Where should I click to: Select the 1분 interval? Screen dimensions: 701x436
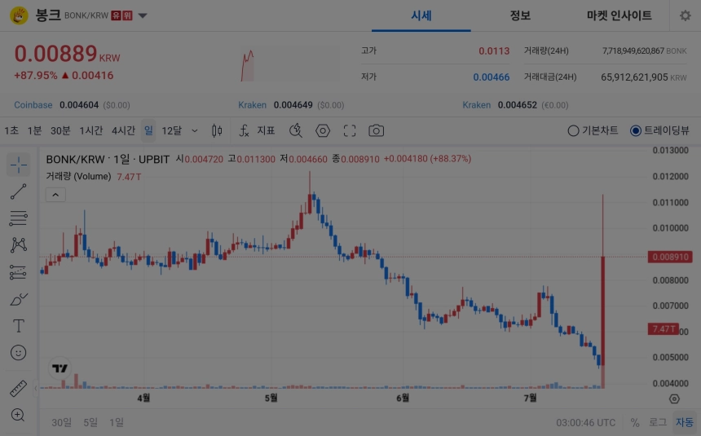click(34, 130)
